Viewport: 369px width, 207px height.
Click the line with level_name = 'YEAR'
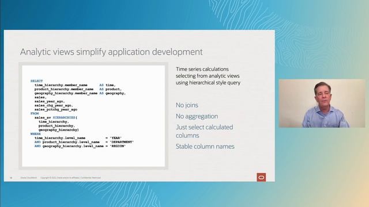click(78, 138)
